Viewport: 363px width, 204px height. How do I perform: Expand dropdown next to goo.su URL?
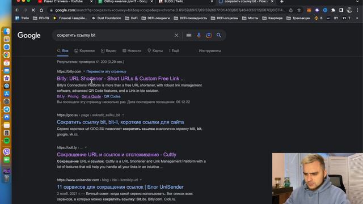coord(123,115)
